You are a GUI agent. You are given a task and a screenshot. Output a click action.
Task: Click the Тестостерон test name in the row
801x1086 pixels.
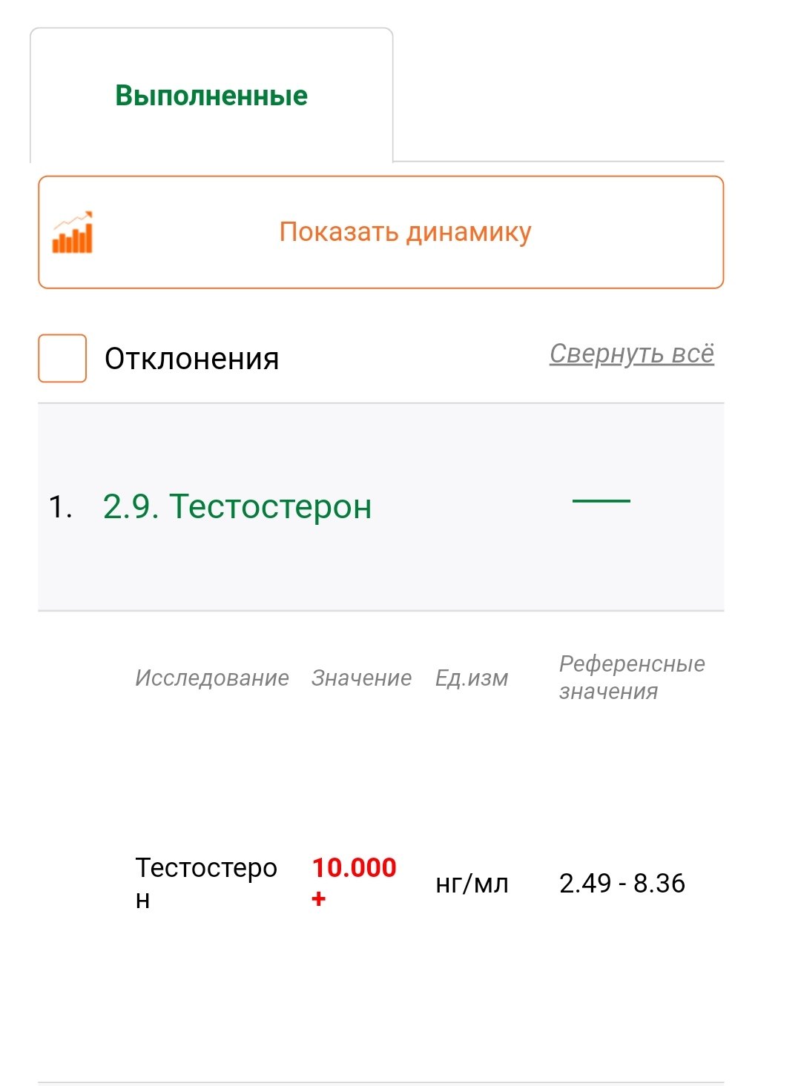pos(205,882)
